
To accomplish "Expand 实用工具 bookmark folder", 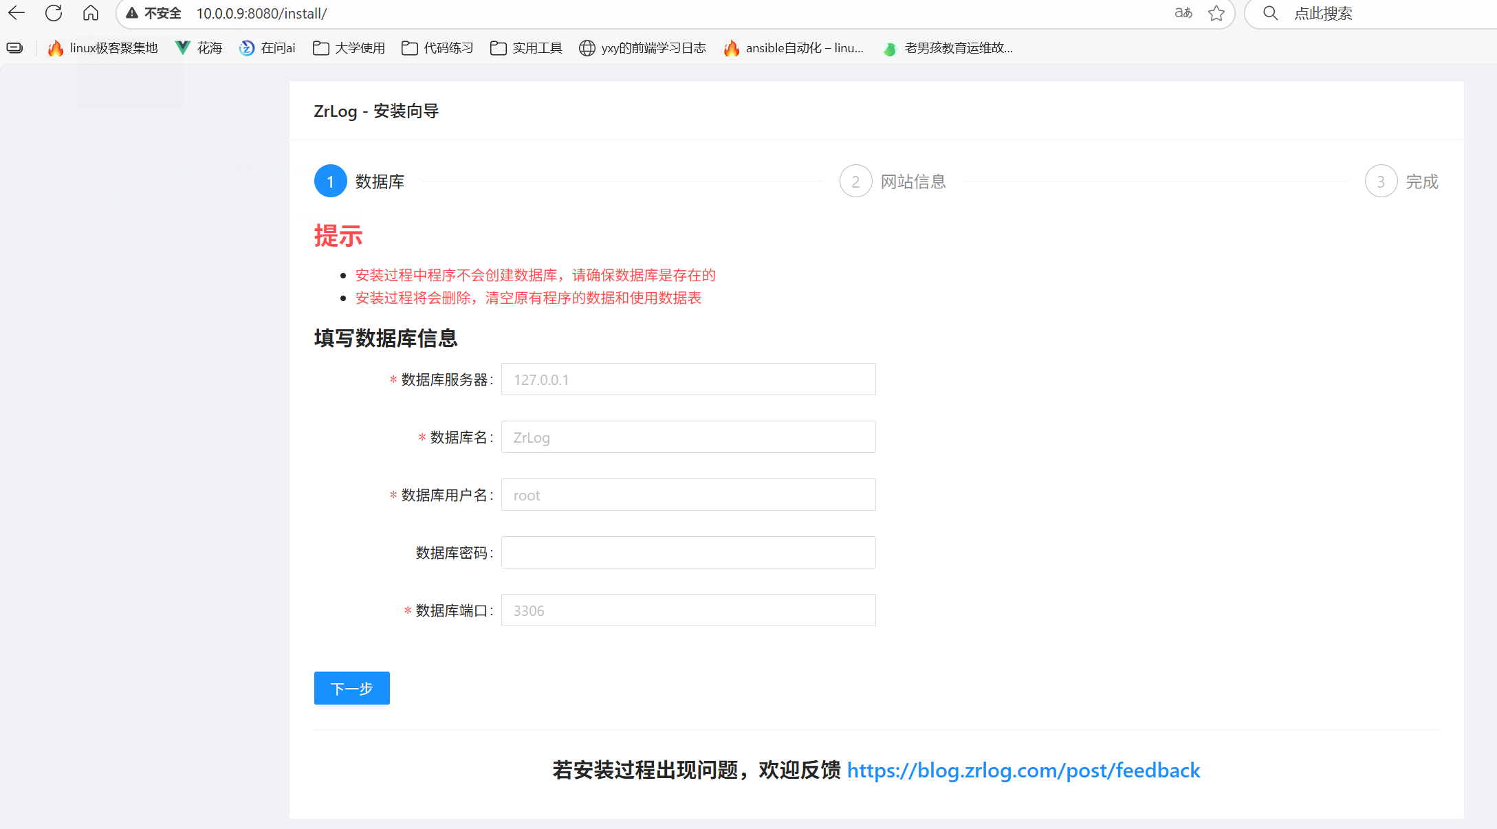I will [526, 47].
